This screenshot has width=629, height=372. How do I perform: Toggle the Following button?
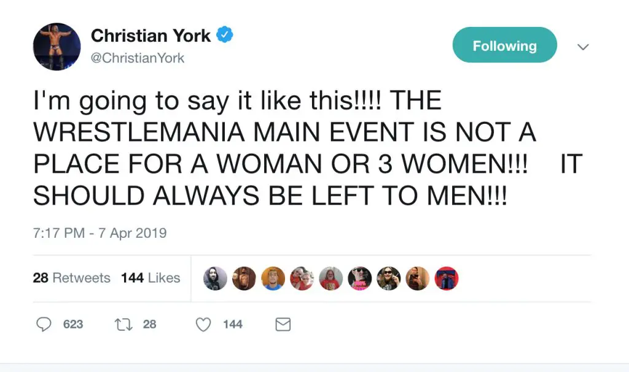pos(504,45)
